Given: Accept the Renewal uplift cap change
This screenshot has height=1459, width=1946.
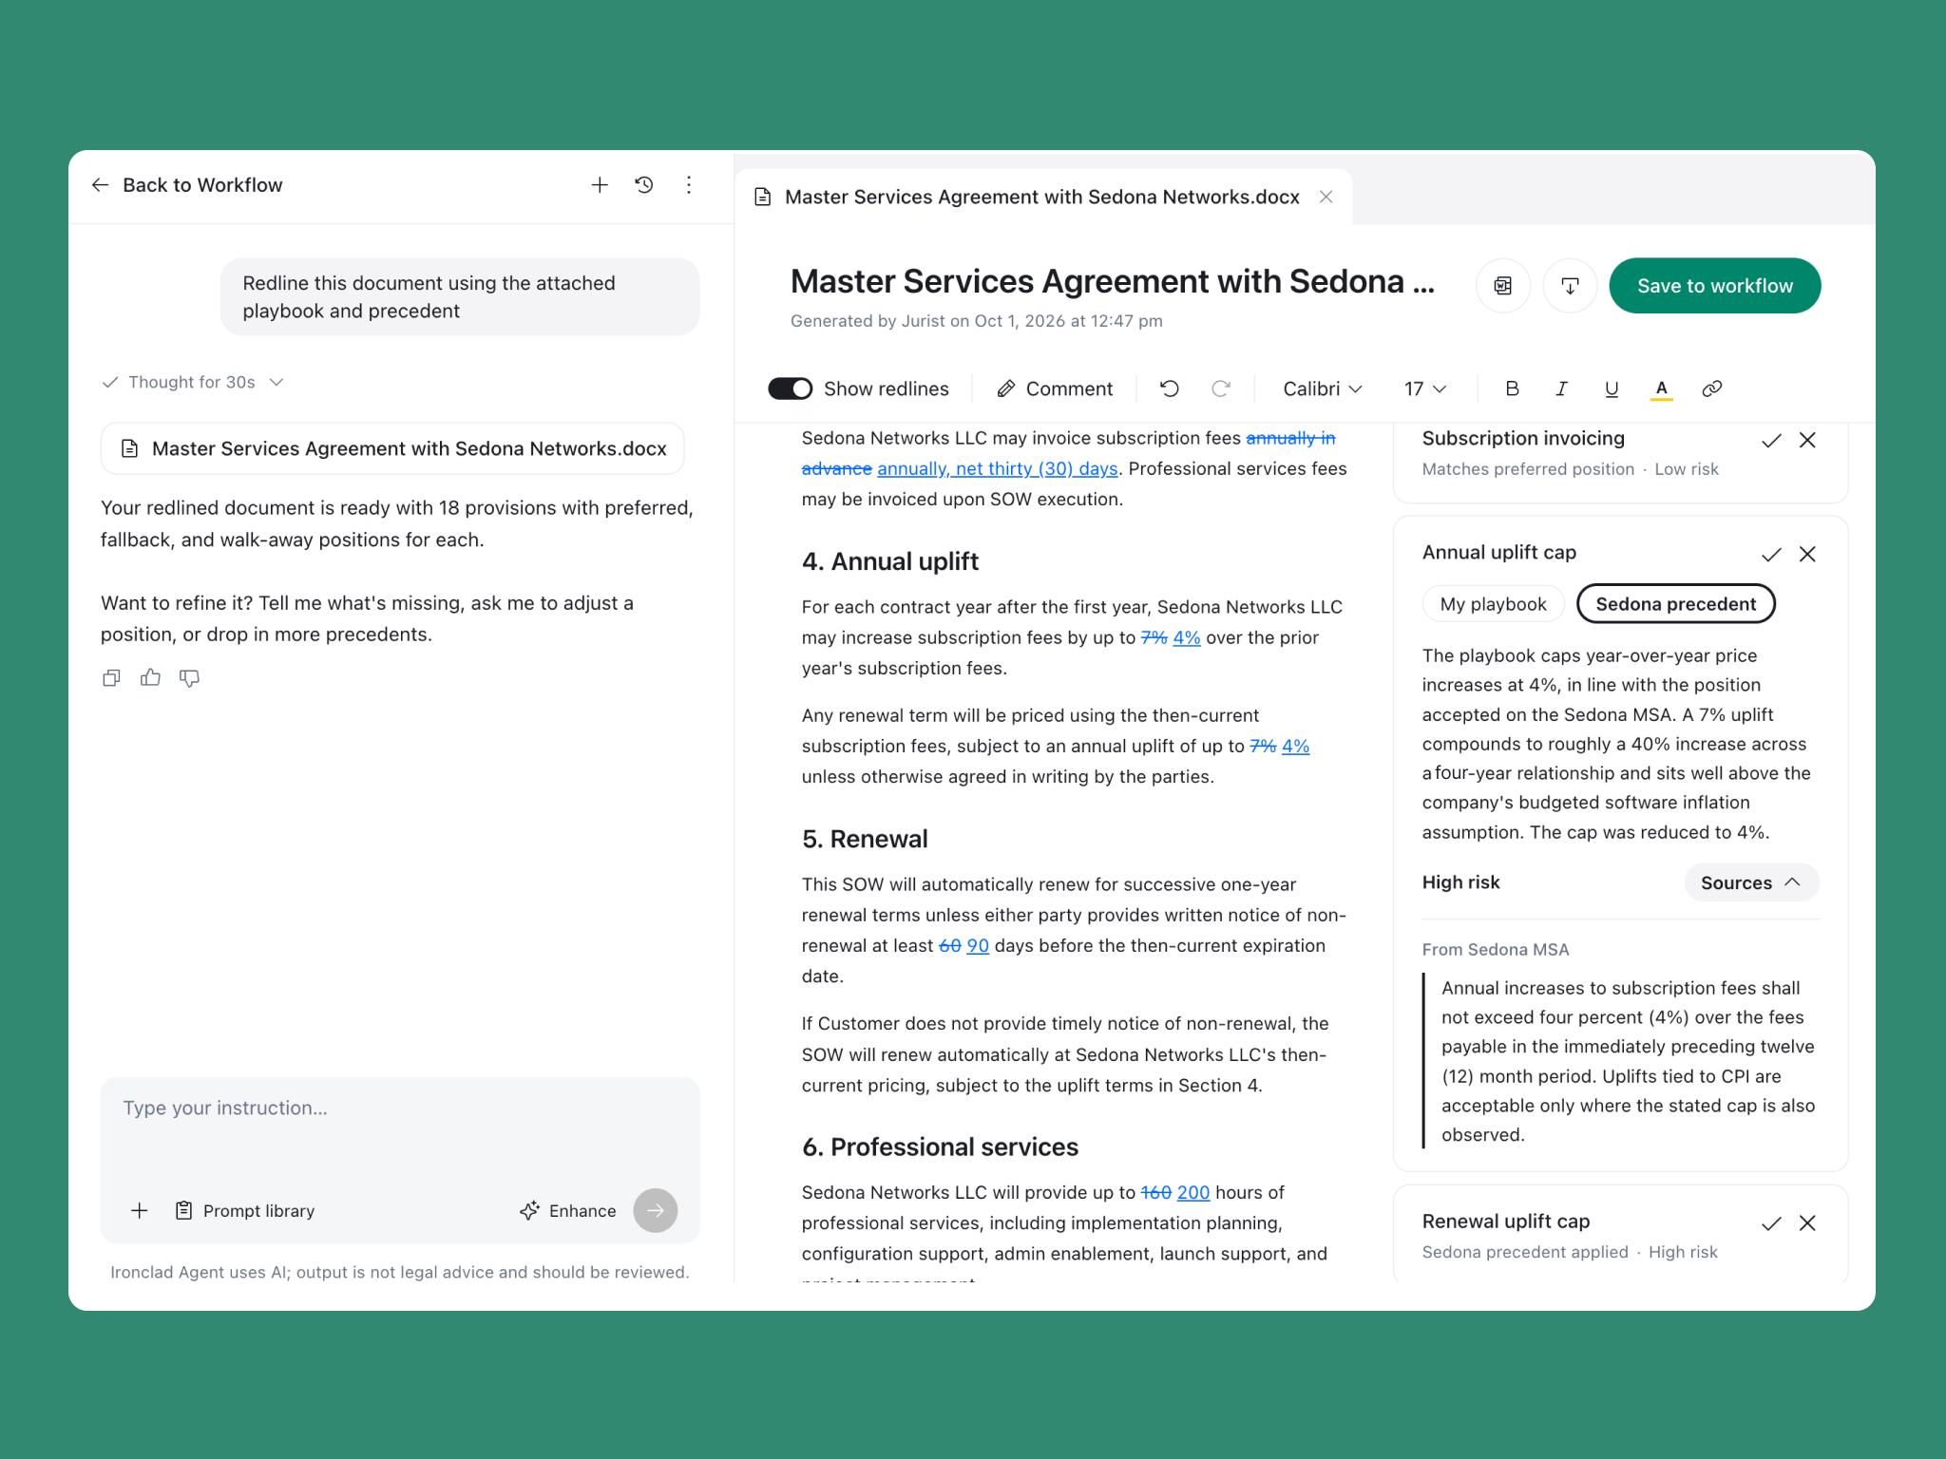Looking at the screenshot, I should click(1771, 1223).
